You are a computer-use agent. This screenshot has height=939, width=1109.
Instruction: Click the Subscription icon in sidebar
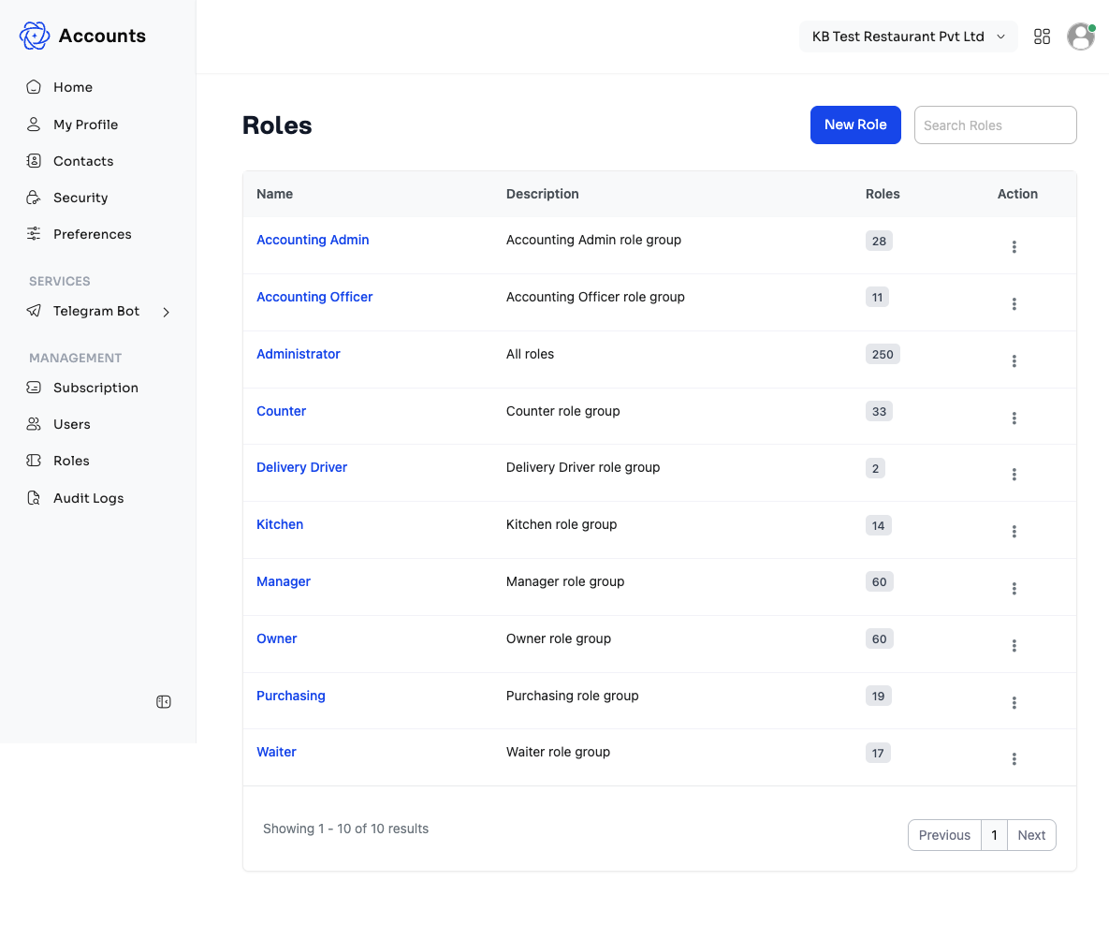tap(34, 388)
